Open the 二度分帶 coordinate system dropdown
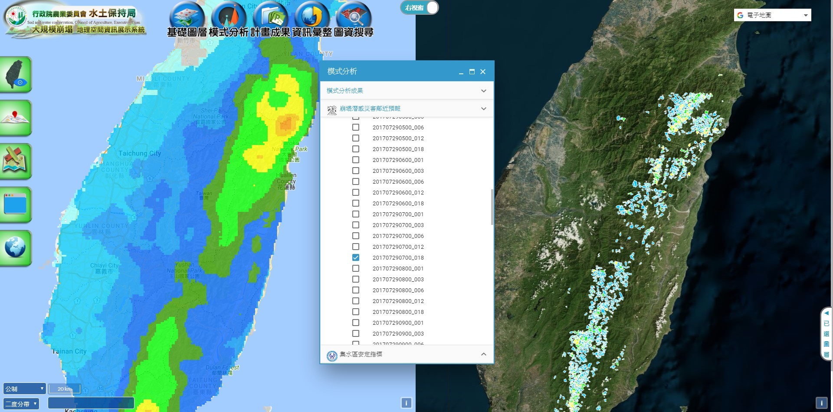The image size is (833, 412). point(21,404)
